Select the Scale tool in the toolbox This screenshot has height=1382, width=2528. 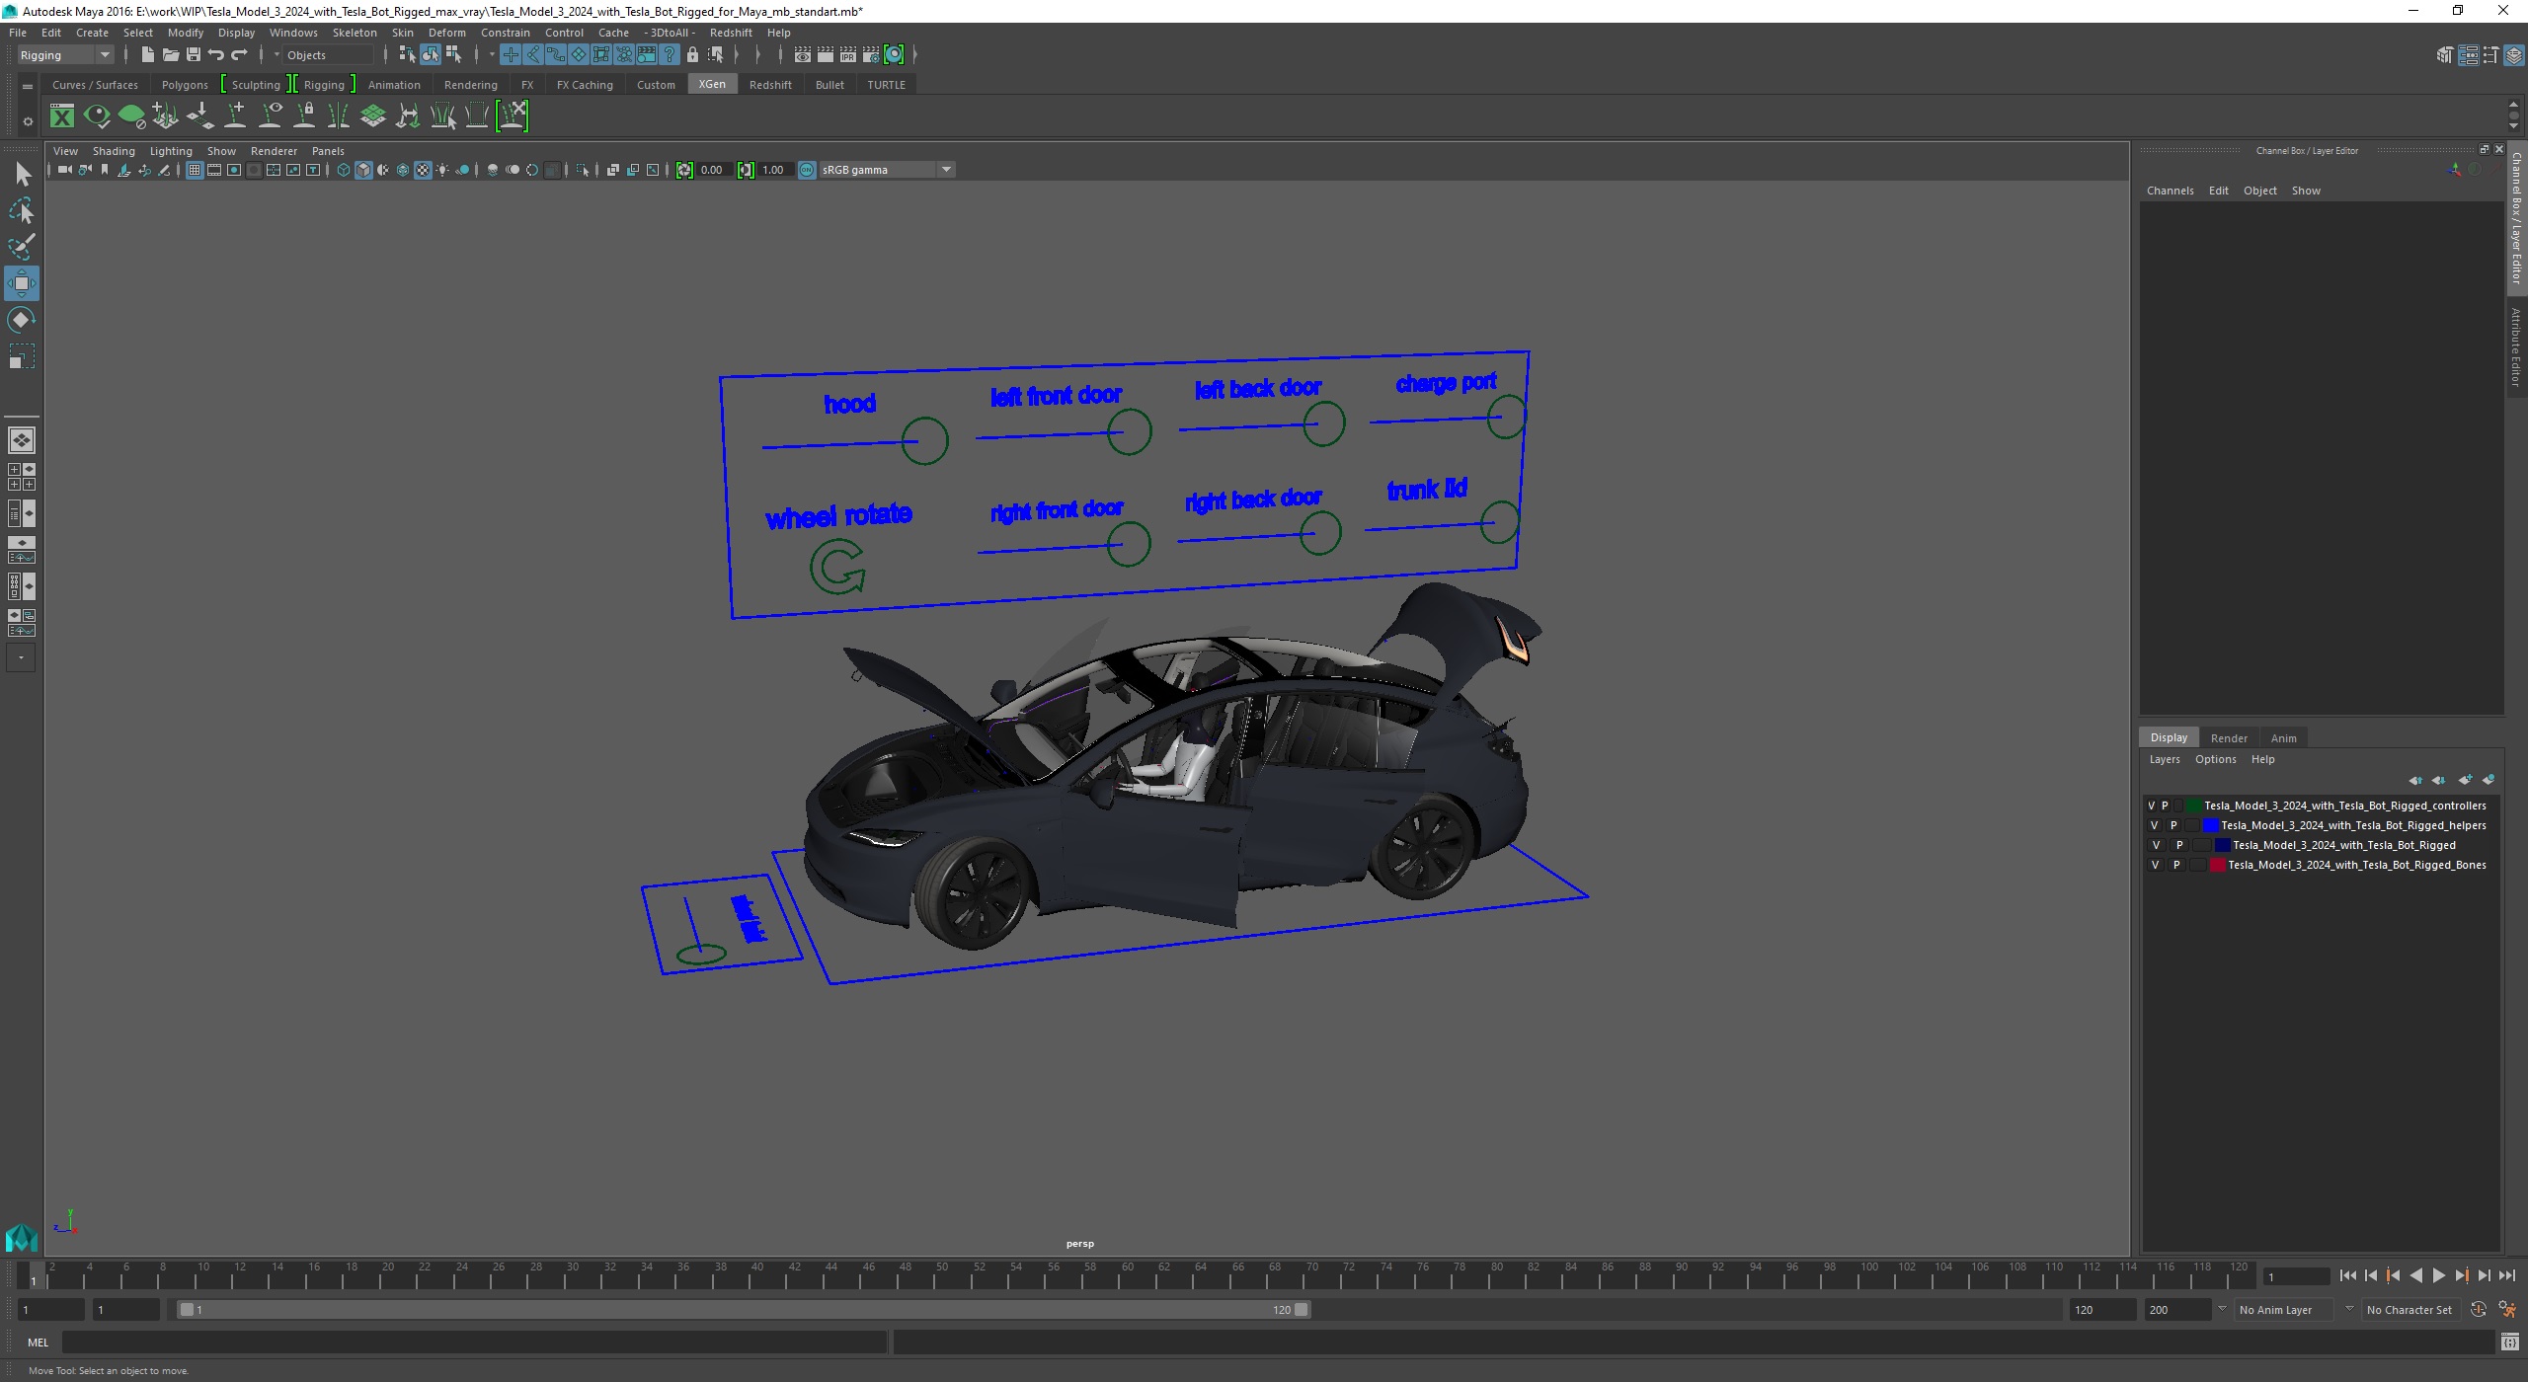pos(22,356)
